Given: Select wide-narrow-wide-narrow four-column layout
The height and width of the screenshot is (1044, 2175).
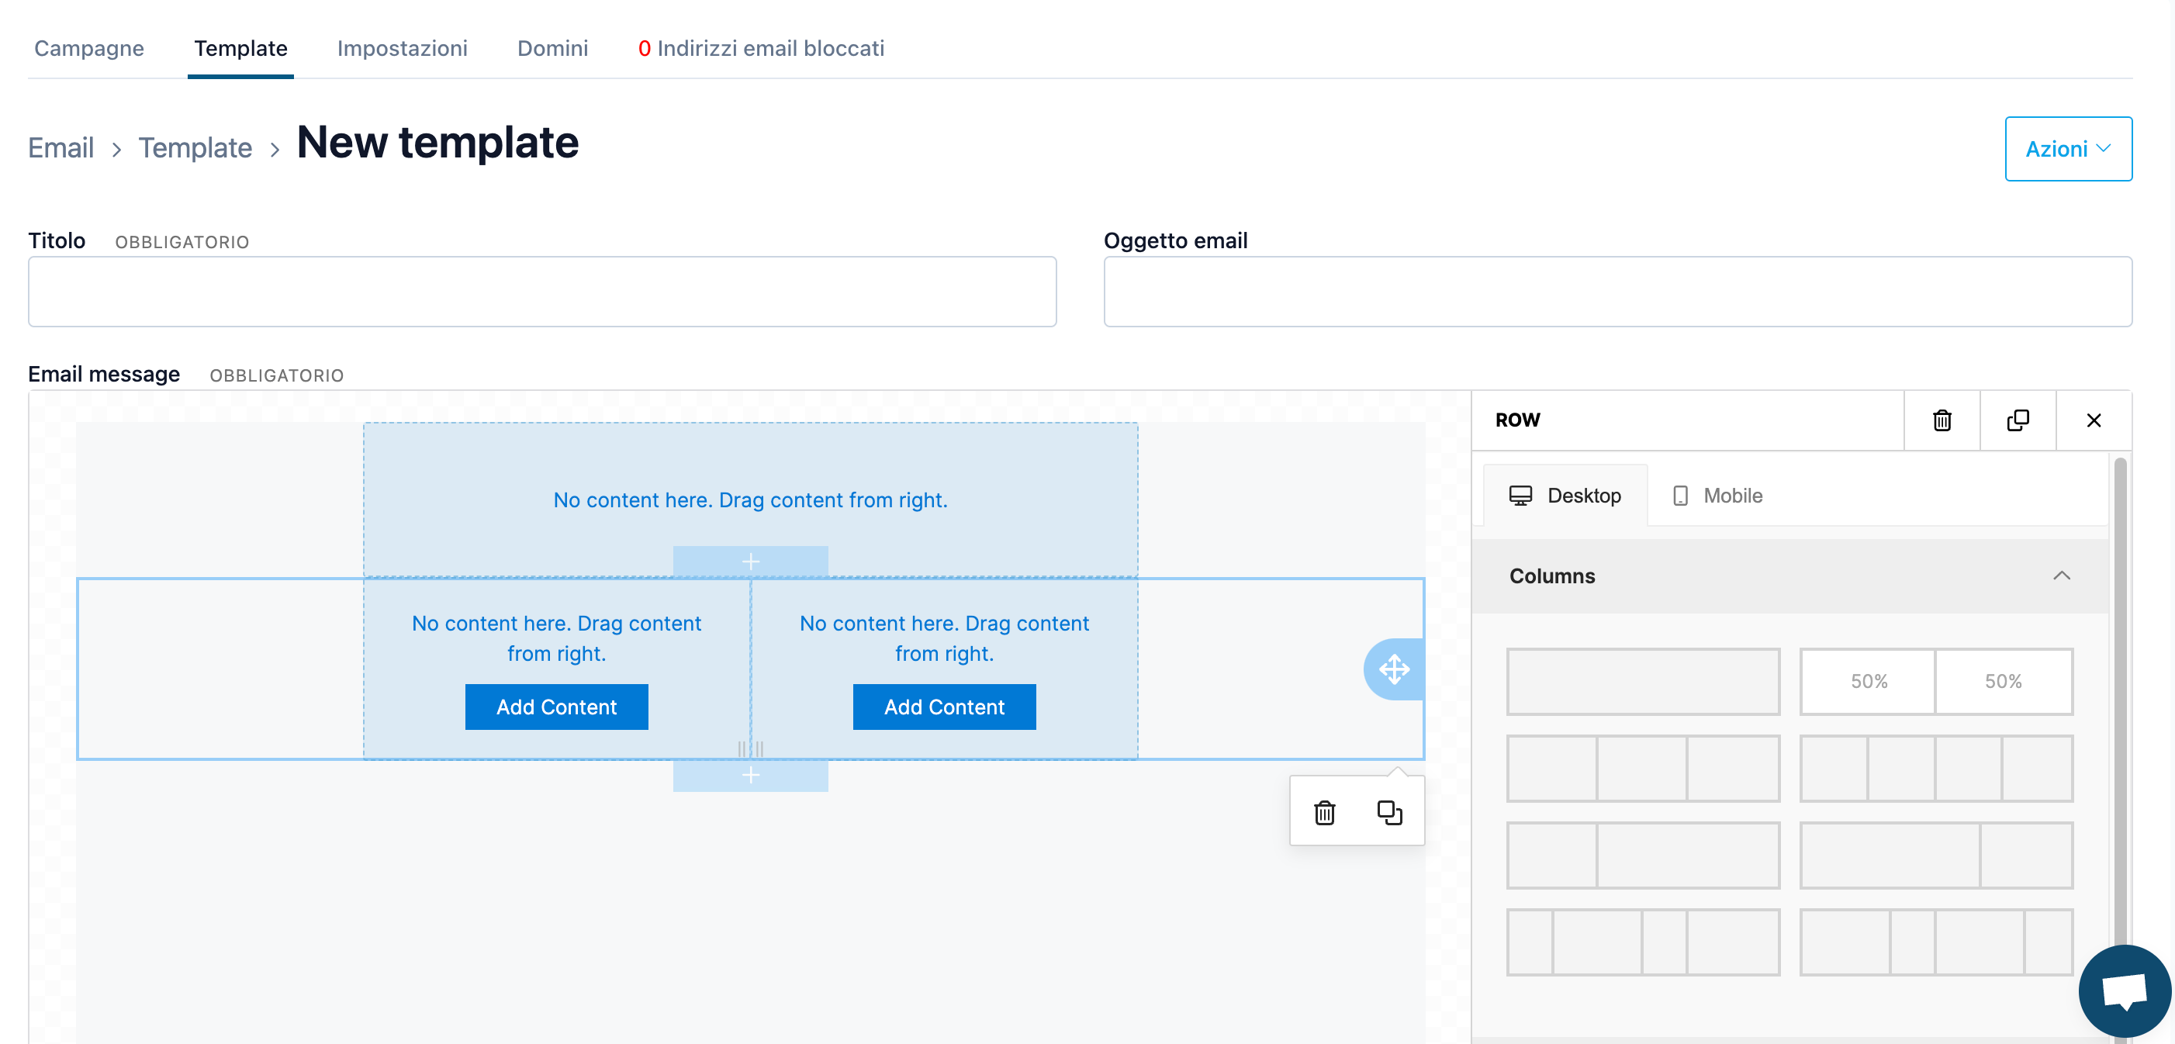Looking at the screenshot, I should tap(1936, 942).
